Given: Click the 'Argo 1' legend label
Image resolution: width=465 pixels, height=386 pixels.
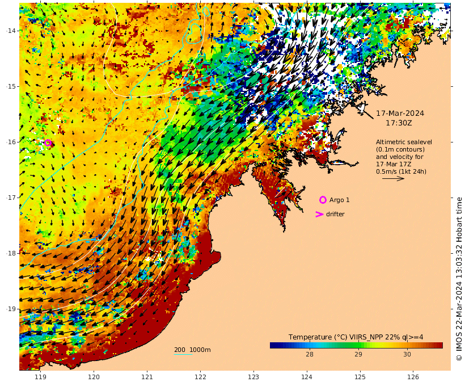Looking at the screenshot, I should point(340,200).
